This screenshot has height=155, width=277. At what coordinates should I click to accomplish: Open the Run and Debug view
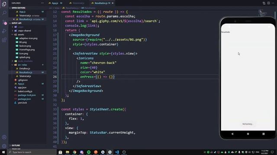4,31
